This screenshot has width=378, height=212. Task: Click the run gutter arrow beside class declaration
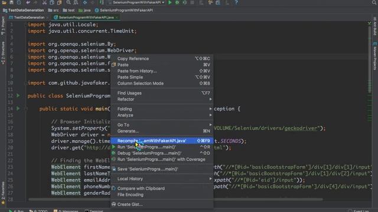coord(18,95)
